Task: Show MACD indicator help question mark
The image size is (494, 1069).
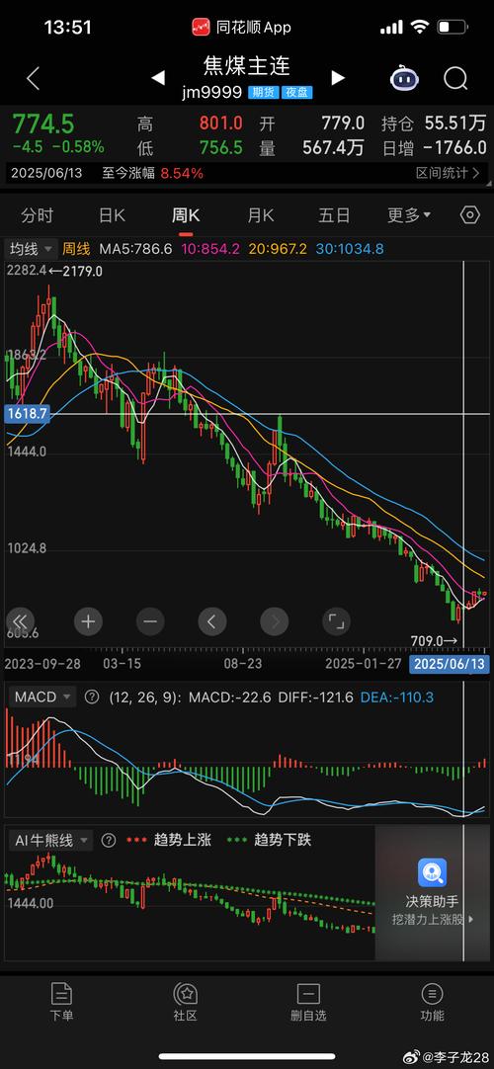Action: point(91,697)
